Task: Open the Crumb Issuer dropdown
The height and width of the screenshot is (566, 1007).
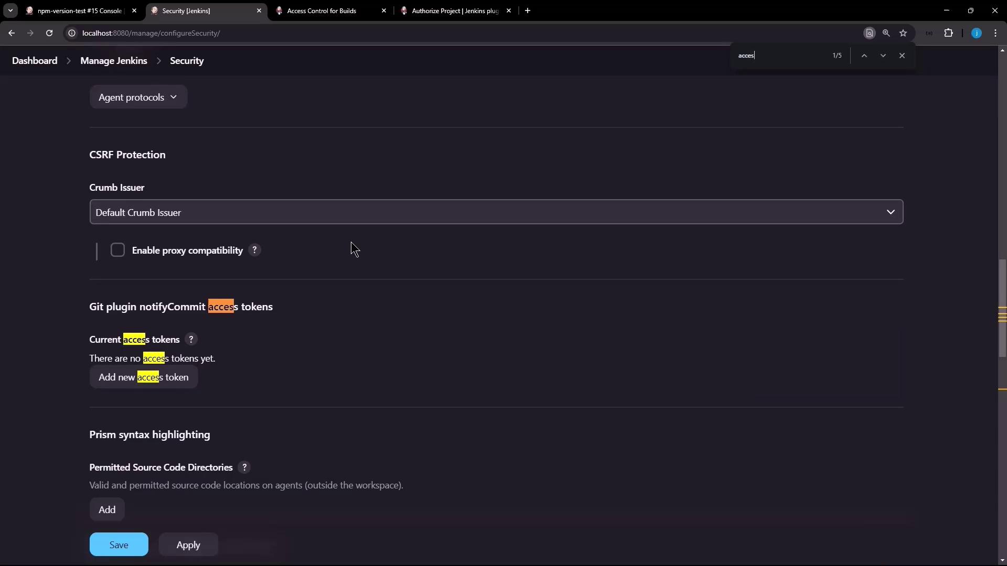Action: (x=496, y=212)
